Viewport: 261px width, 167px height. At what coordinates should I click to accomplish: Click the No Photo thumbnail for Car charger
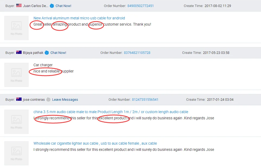point(16,75)
